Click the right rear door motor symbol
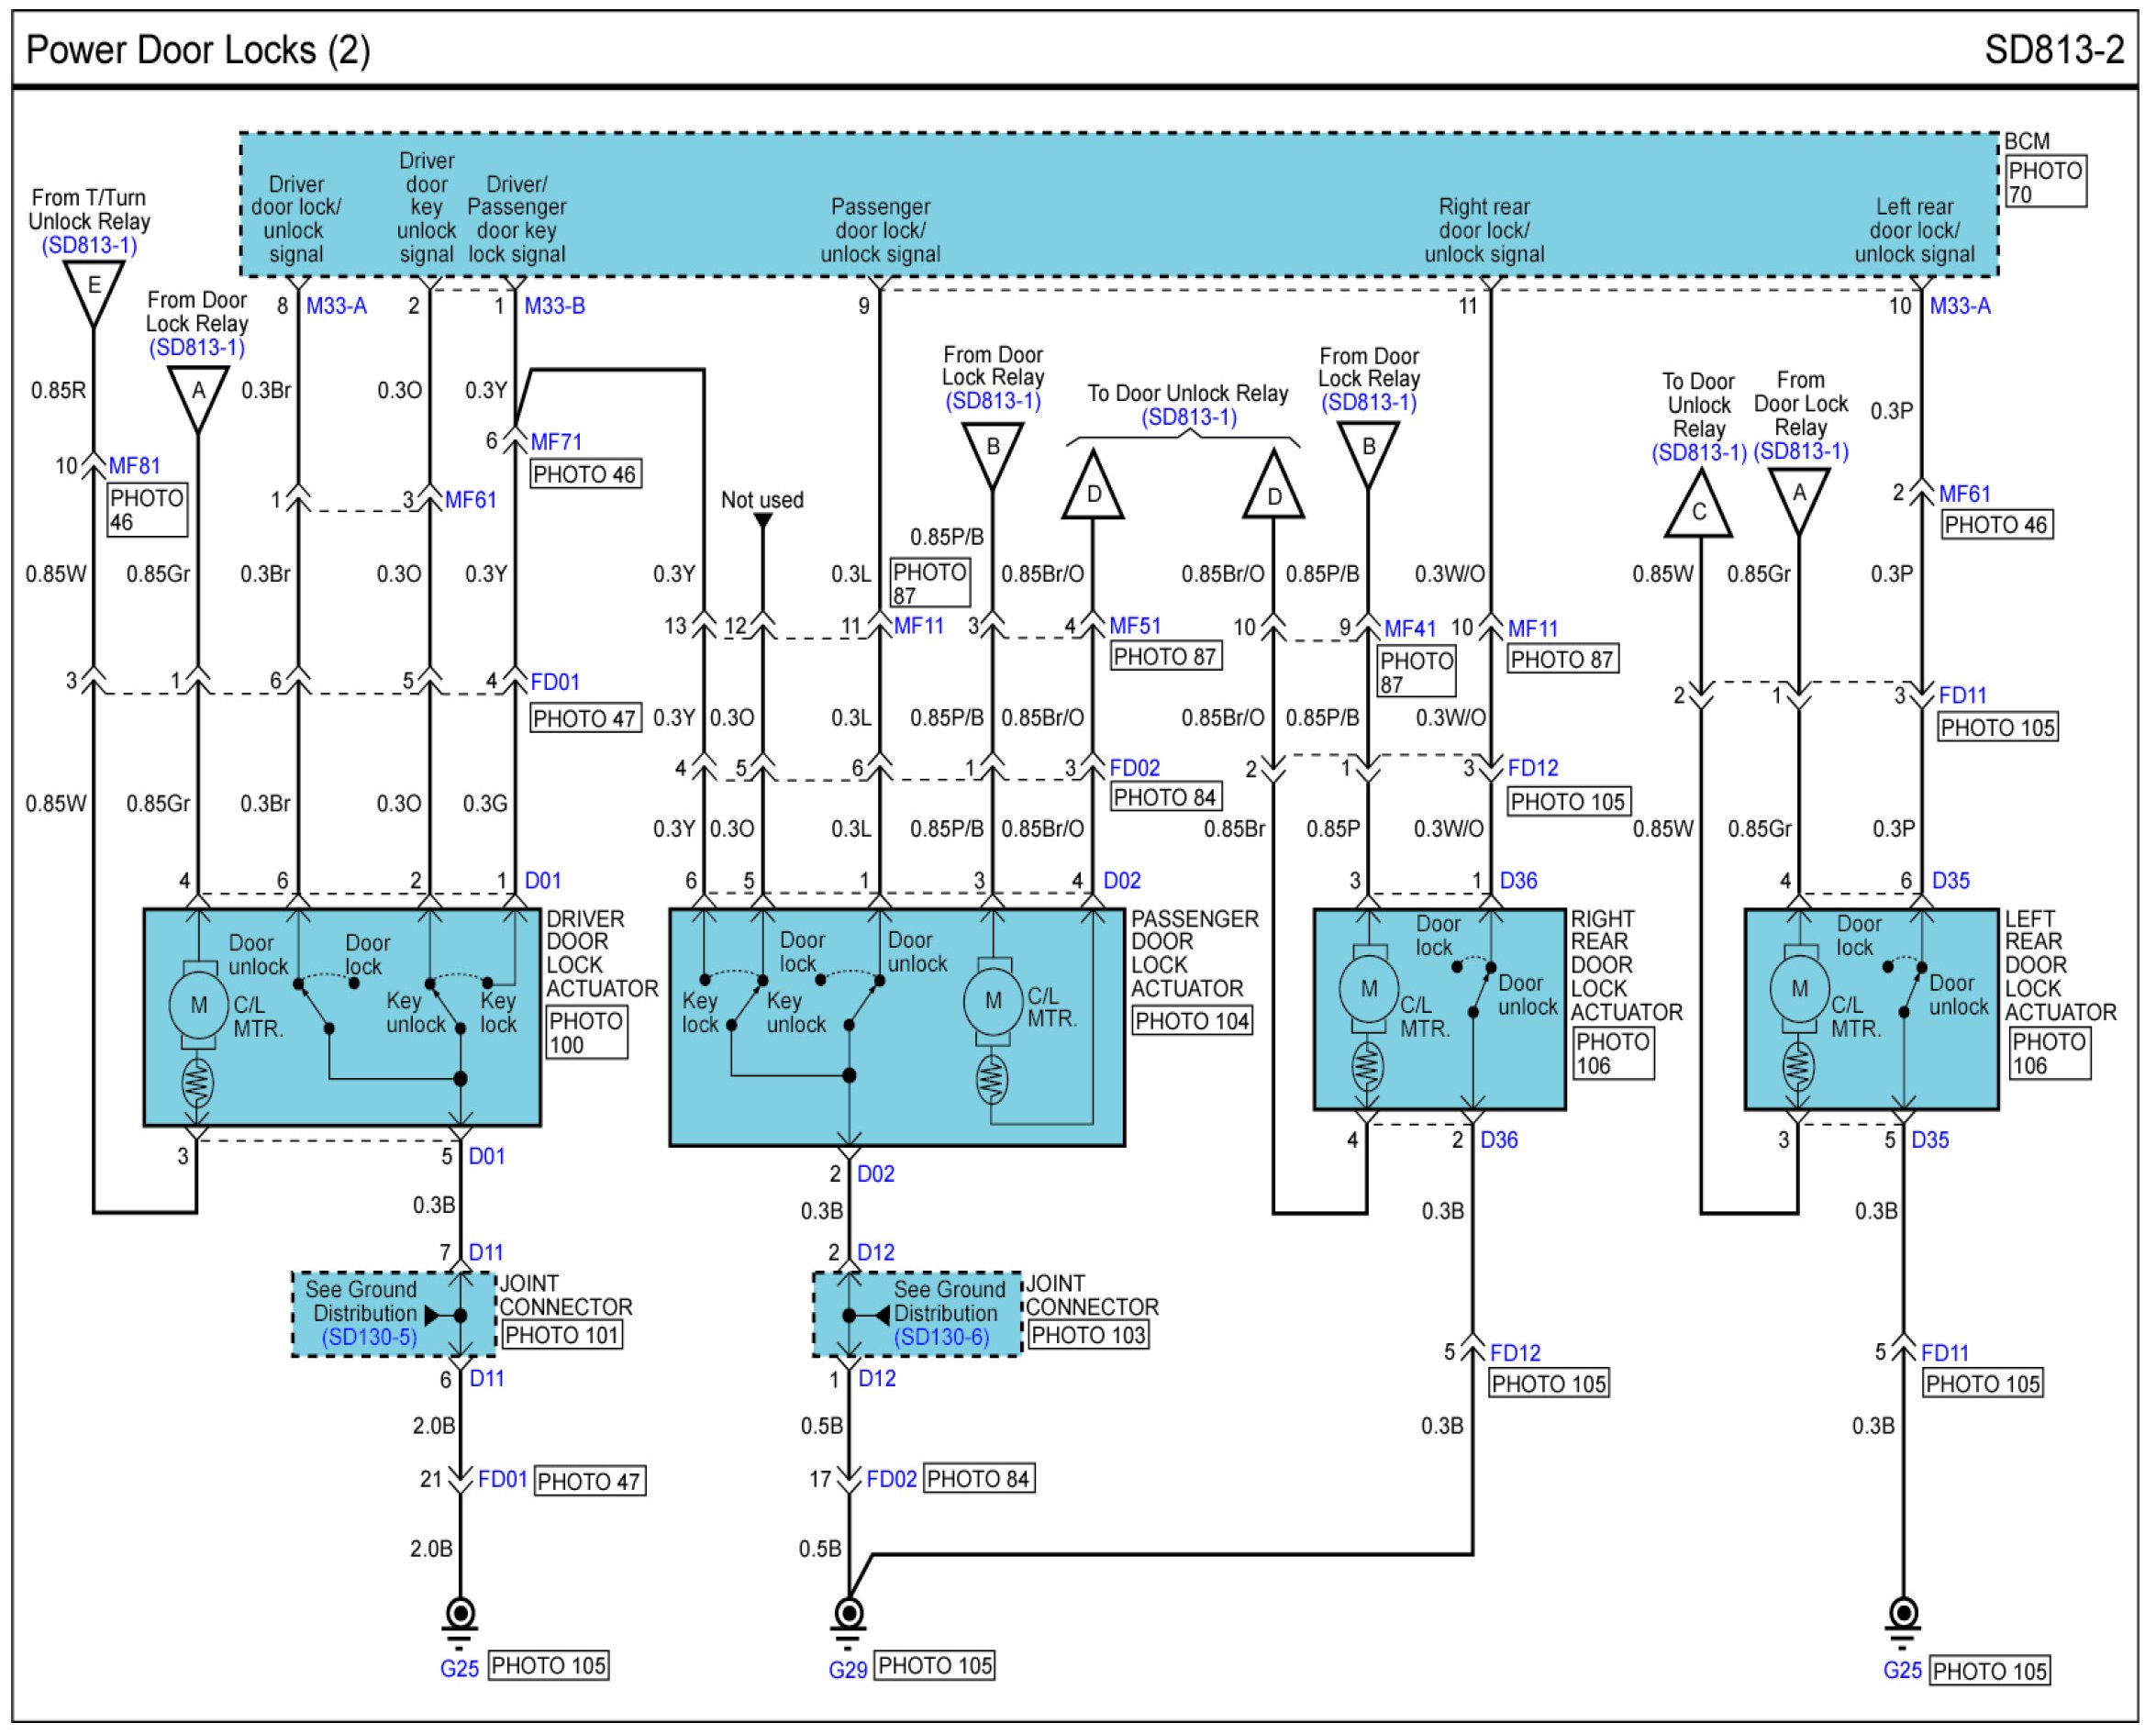Viewport: 2156px width, 1734px height. coord(1368,990)
